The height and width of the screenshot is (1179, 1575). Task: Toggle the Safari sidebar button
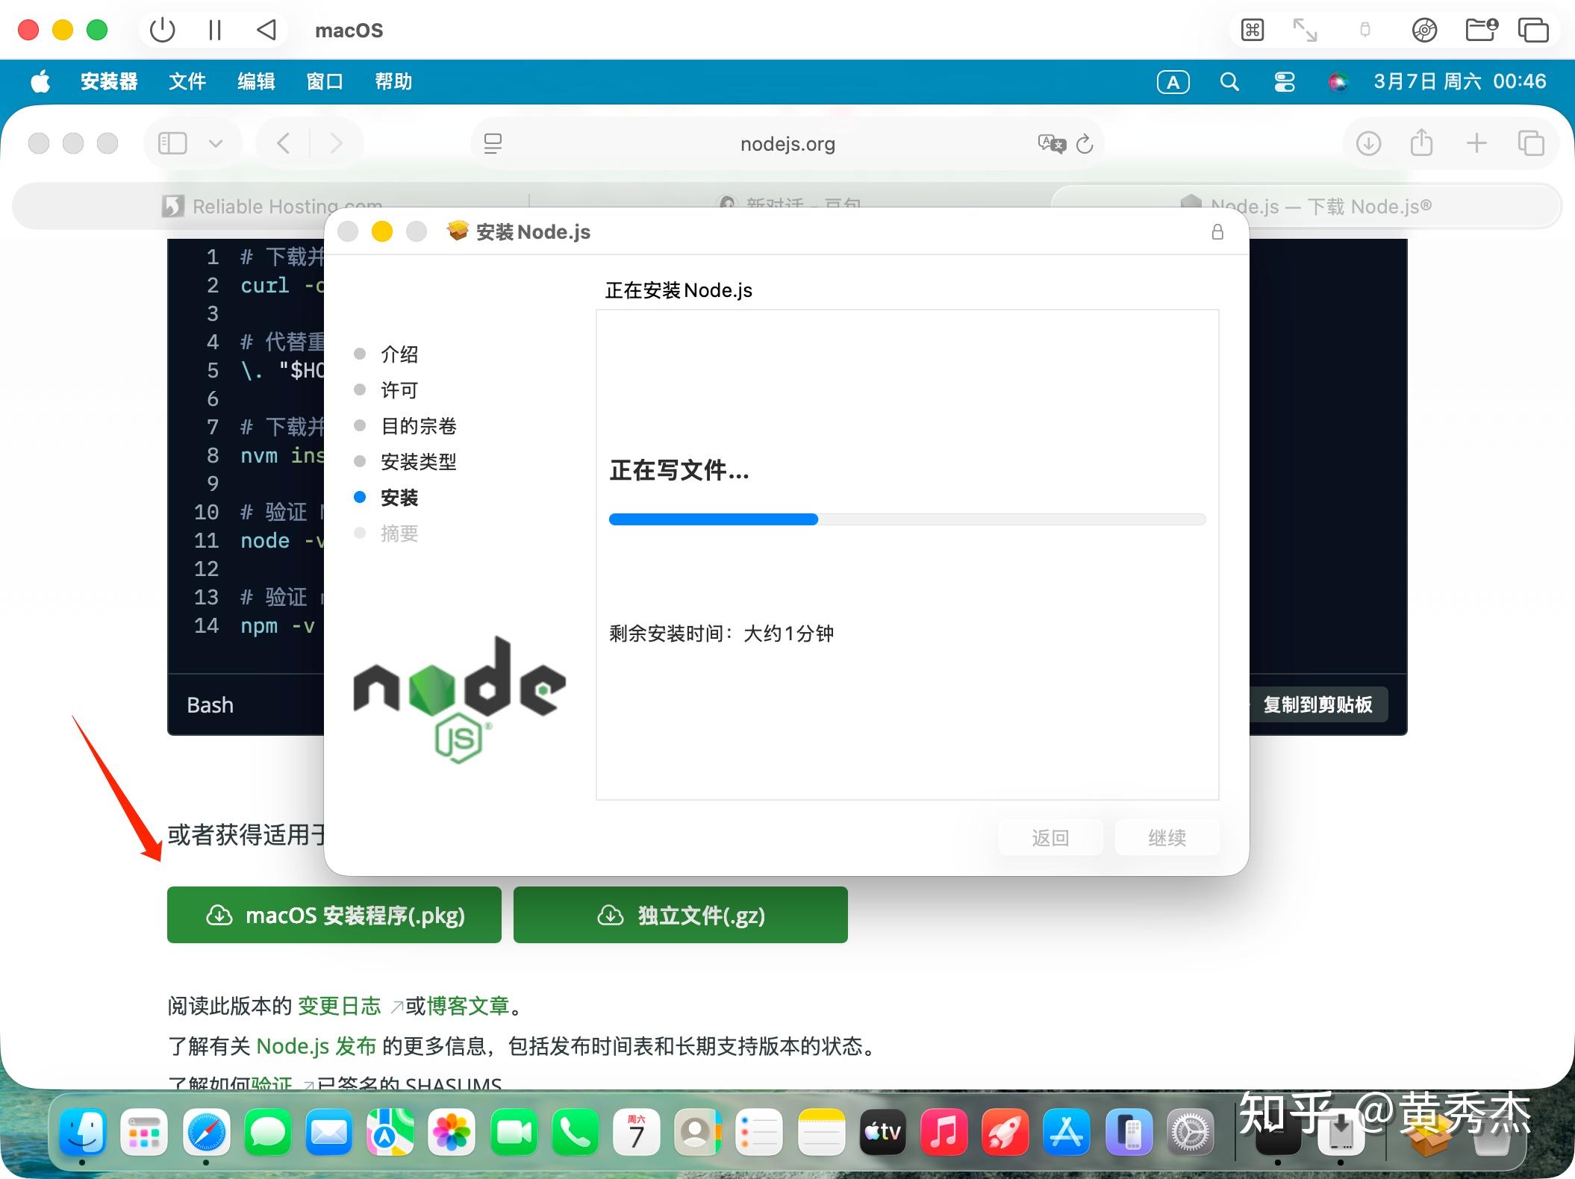click(172, 143)
